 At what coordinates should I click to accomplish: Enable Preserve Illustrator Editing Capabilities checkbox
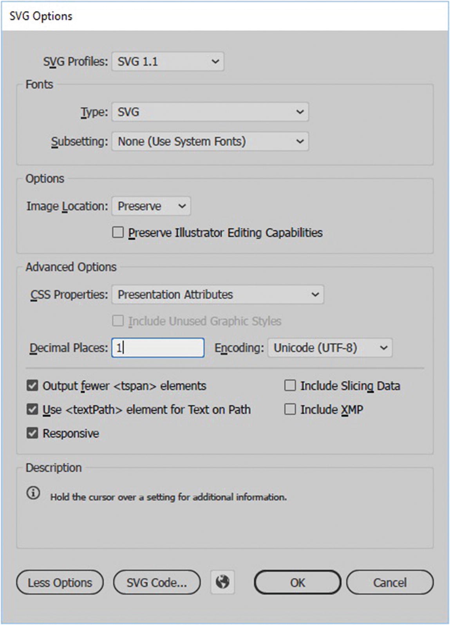118,232
